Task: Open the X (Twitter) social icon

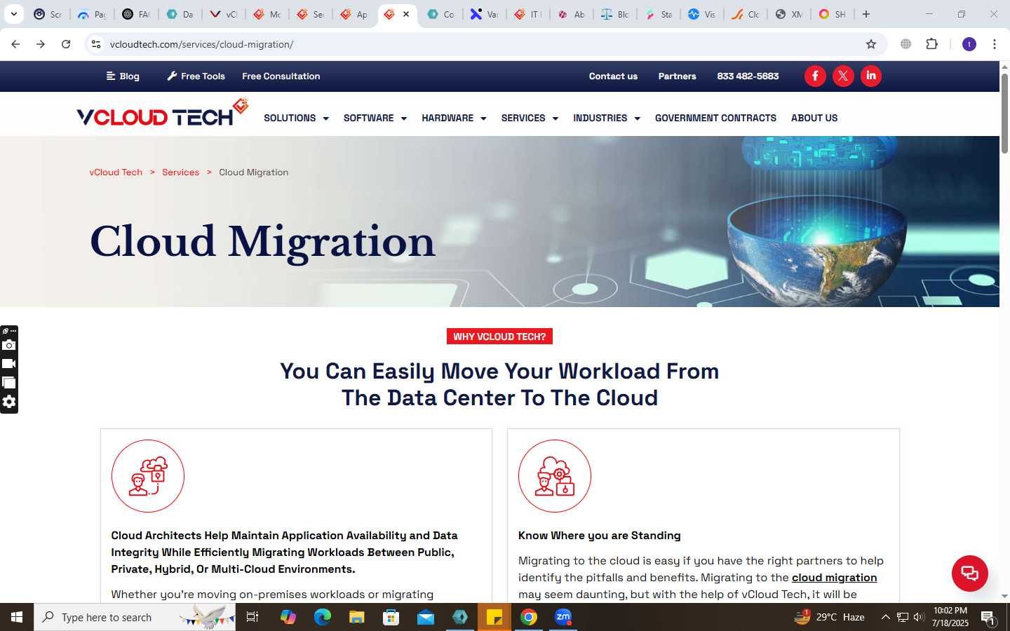Action: click(x=843, y=76)
